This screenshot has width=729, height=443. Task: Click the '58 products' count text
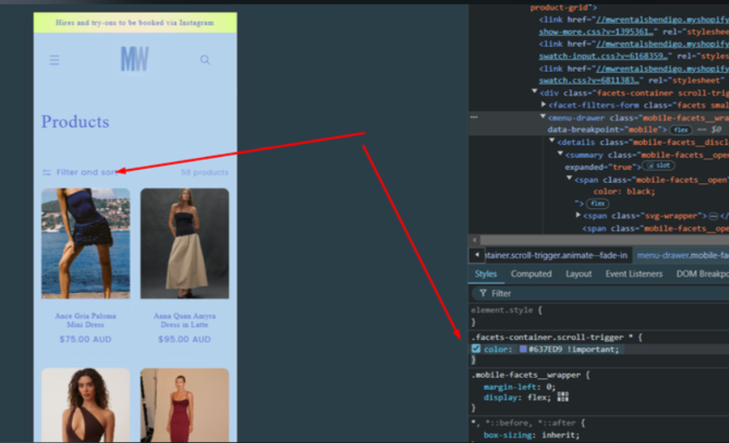coord(205,173)
